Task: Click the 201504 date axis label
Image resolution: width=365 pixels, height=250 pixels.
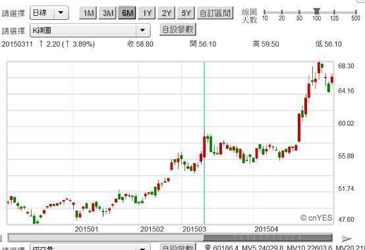Action: click(x=266, y=230)
